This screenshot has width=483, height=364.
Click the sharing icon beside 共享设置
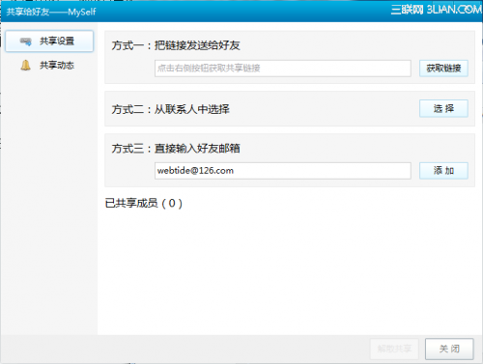26,42
